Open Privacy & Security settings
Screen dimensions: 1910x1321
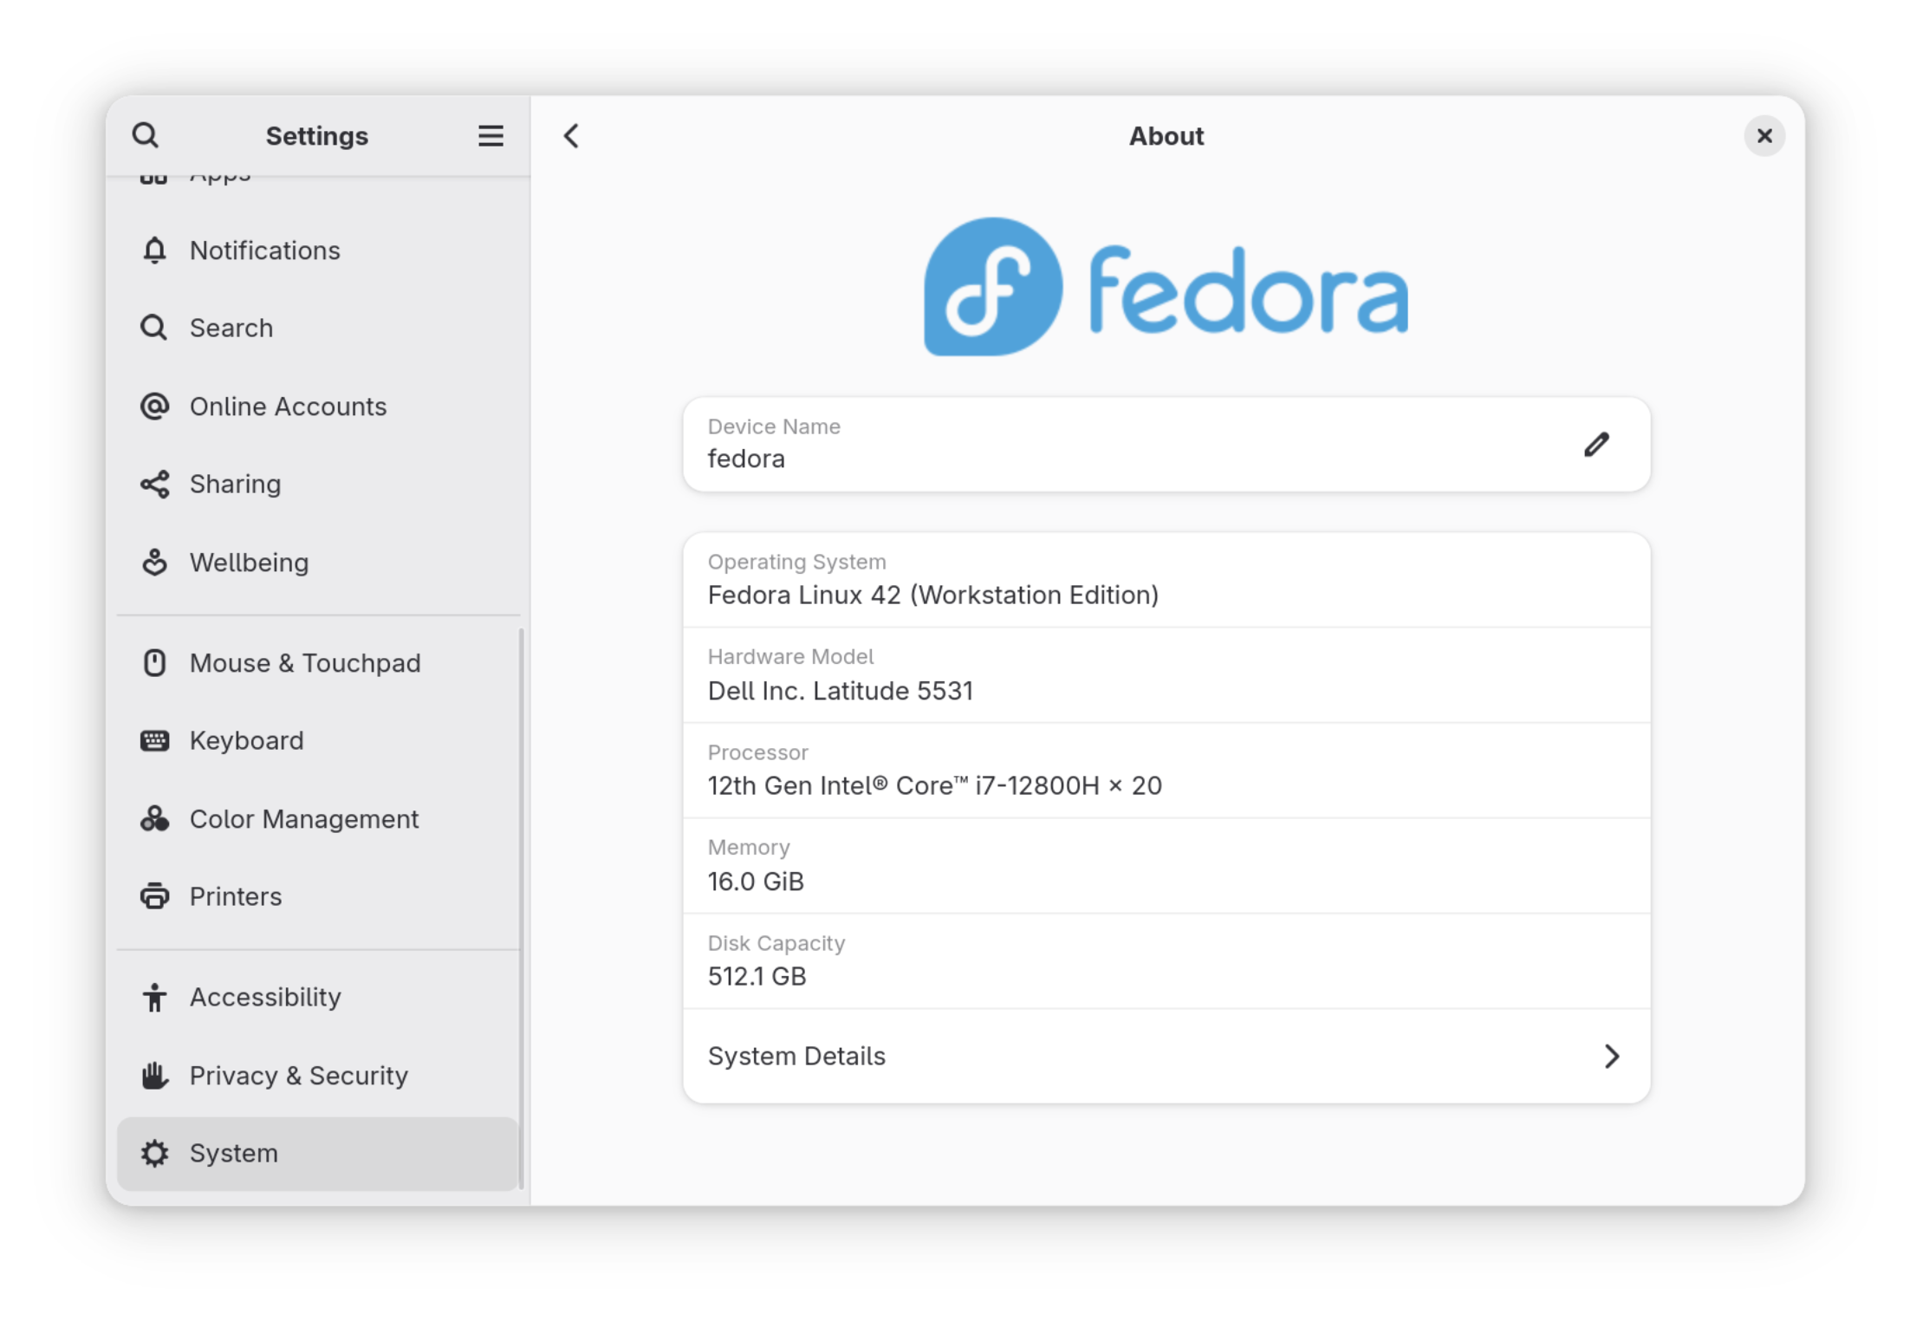click(298, 1076)
